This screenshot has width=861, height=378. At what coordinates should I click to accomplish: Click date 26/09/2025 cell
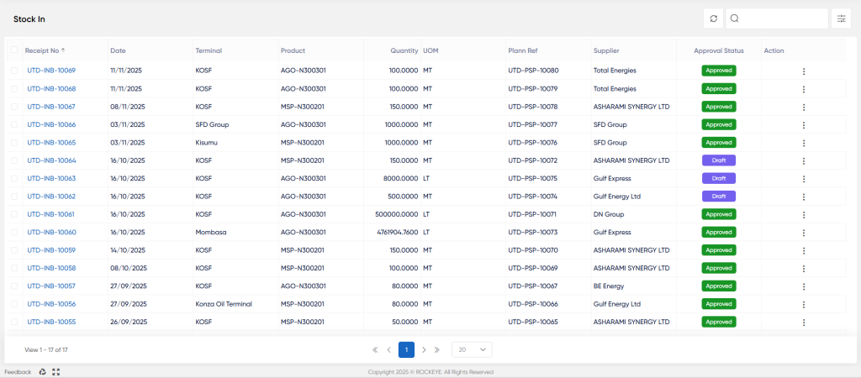[x=128, y=322]
